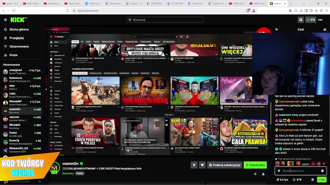Click the Polish language tag

80,173
